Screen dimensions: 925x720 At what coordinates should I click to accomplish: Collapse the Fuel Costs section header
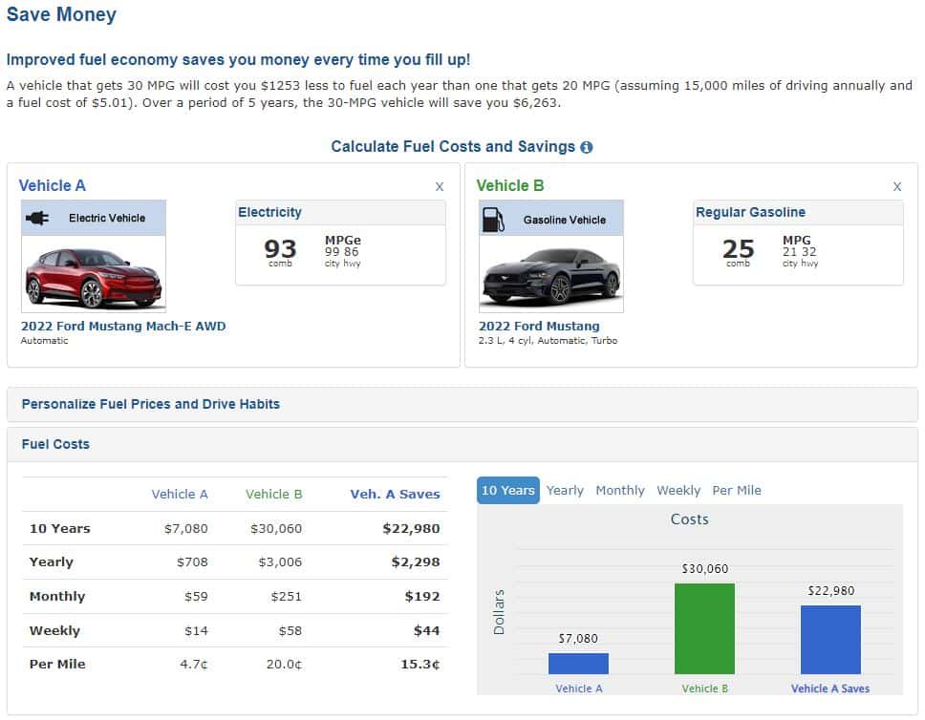[462, 445]
